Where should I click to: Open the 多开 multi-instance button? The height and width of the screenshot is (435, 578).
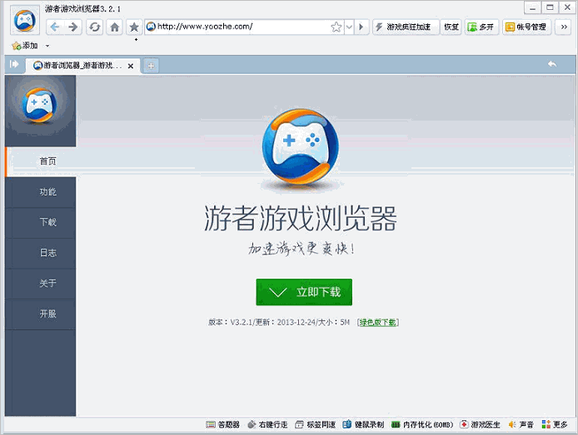pyautogui.click(x=481, y=27)
